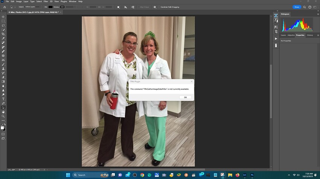Click the Fill color swatch
The image size is (320, 179).
pos(50,7)
